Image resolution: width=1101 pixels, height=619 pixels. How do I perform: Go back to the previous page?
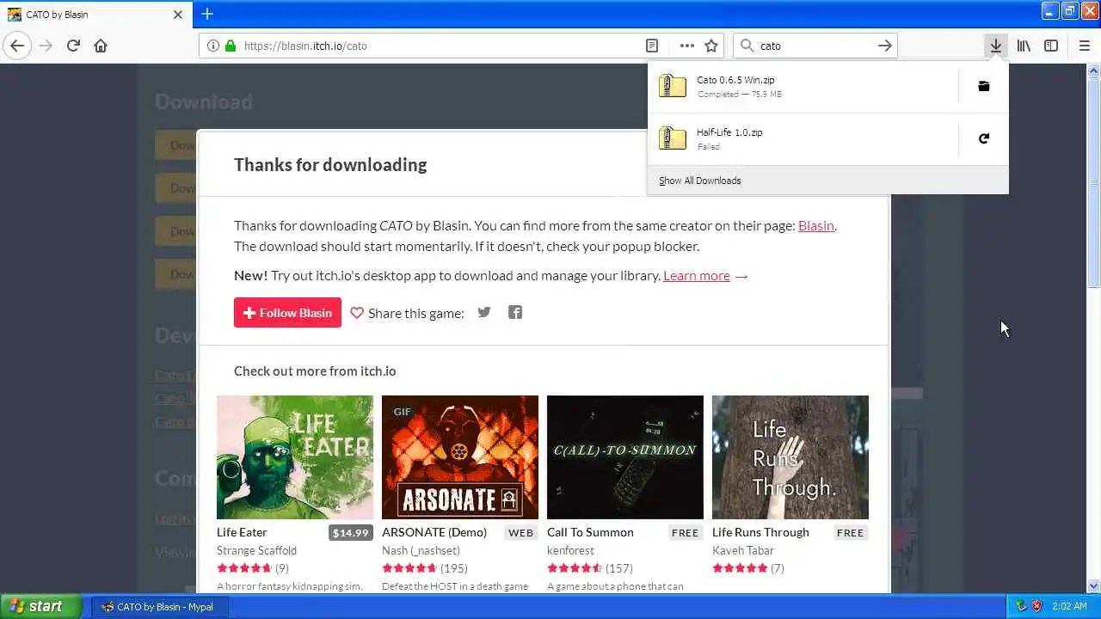(17, 46)
